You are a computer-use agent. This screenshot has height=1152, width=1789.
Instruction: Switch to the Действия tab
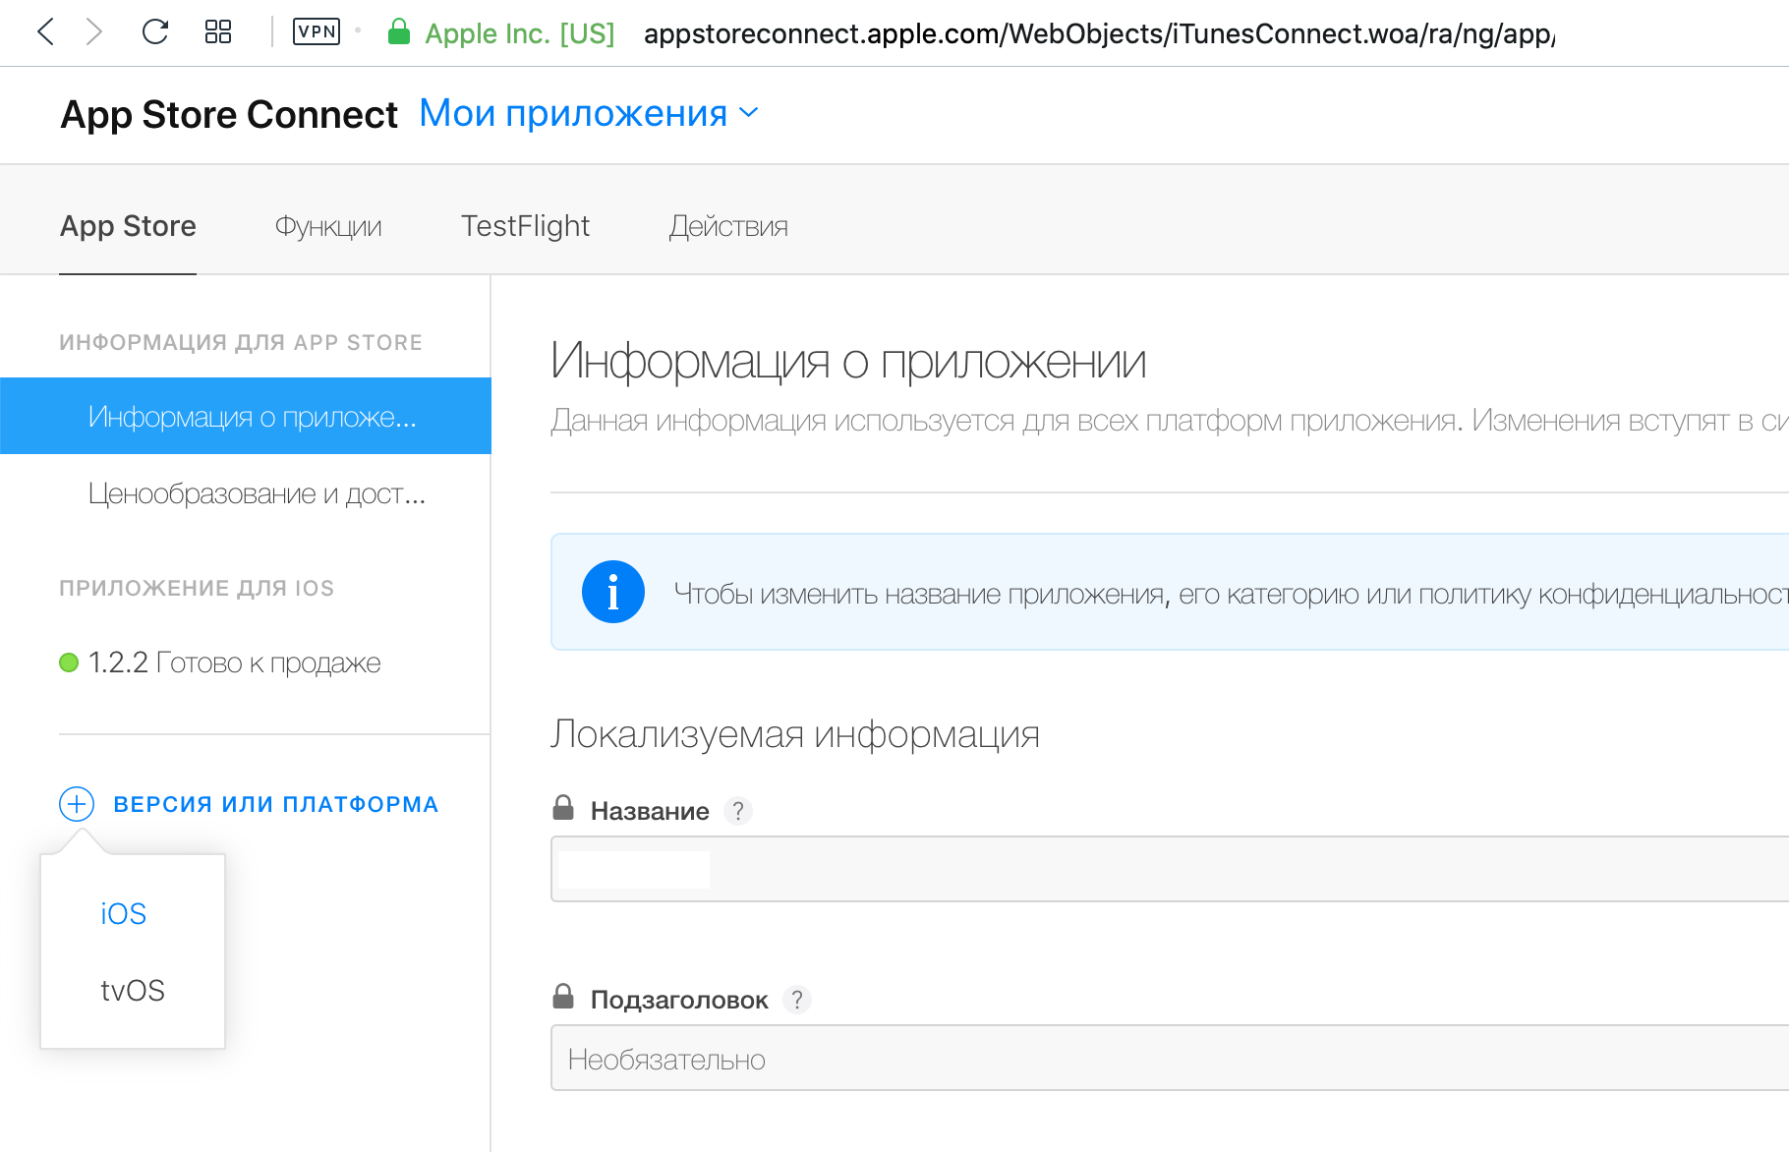[728, 227]
